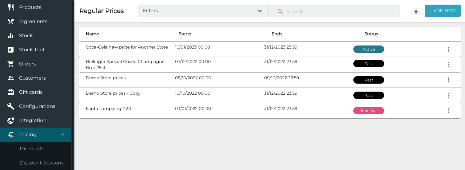
Task: Click the Orders shopping cart icon
Action: pyautogui.click(x=11, y=64)
